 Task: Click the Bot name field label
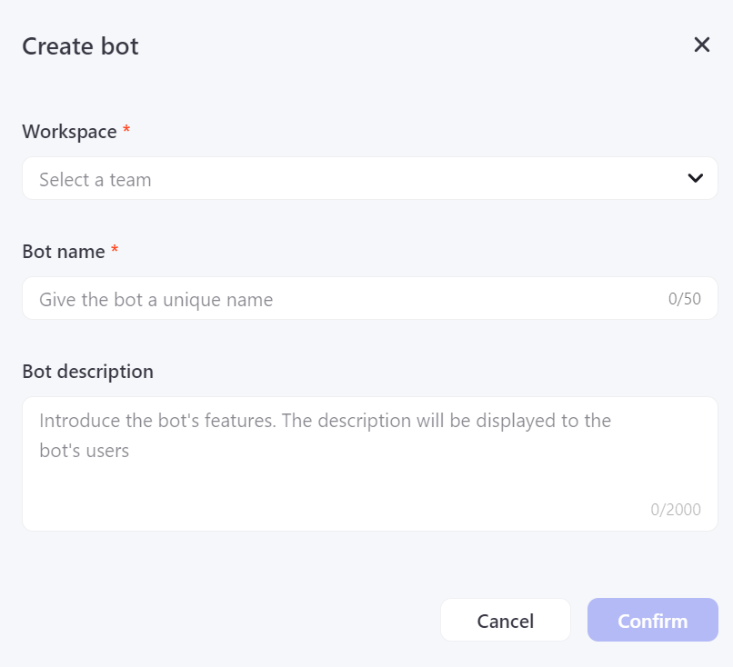64,252
